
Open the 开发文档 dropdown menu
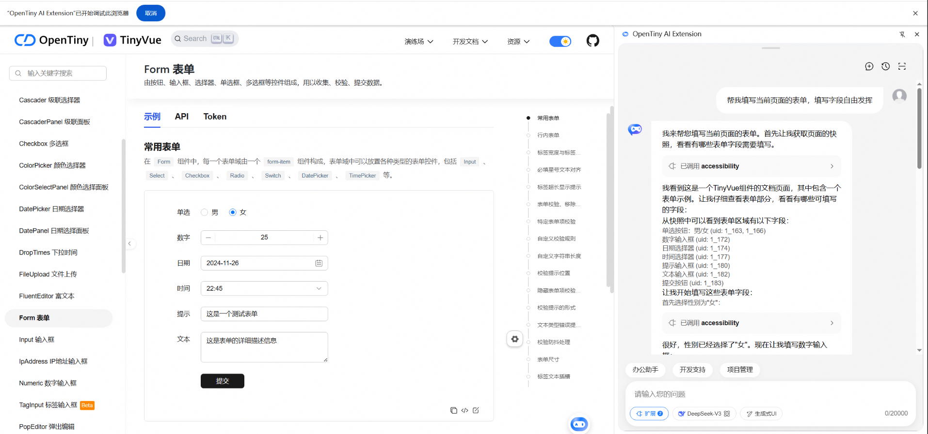pyautogui.click(x=470, y=42)
